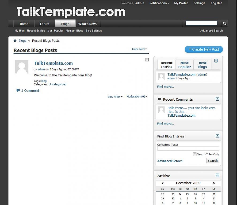Focus the Containing Text input field
The image size is (237, 205).
188,148
